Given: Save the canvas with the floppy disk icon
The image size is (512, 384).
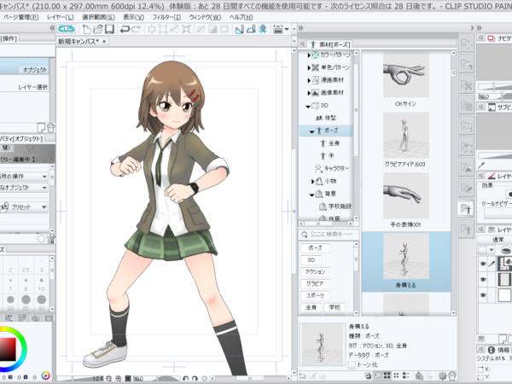Looking at the screenshot, I should pyautogui.click(x=109, y=29).
